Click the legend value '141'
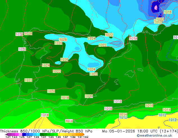This screenshot has width=178, height=138. click(x=80, y=137)
